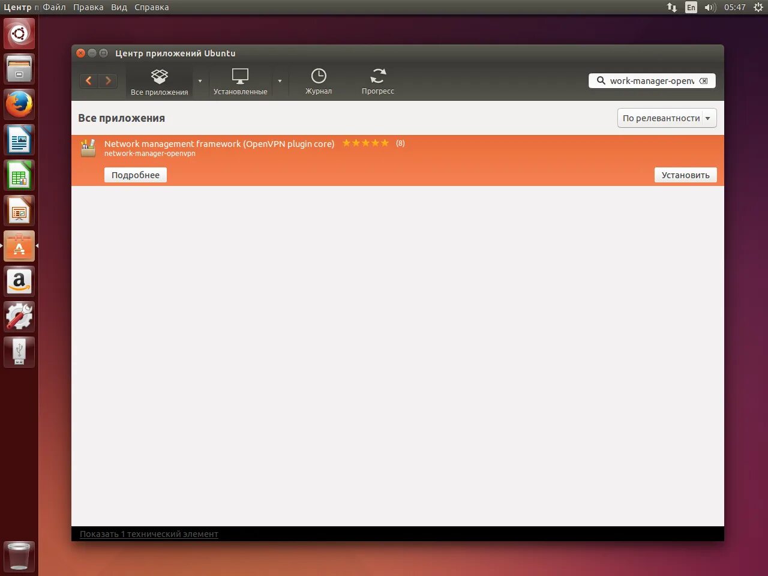Open the По релевантности sort dropdown
The image size is (768, 576).
667,118
